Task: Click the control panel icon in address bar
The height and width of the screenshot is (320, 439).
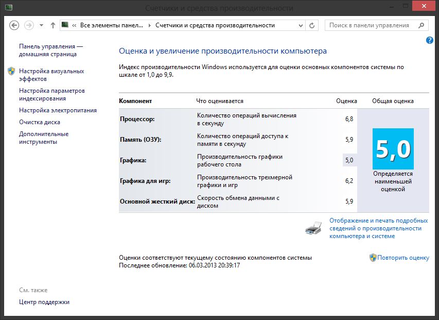Action: pyautogui.click(x=66, y=25)
